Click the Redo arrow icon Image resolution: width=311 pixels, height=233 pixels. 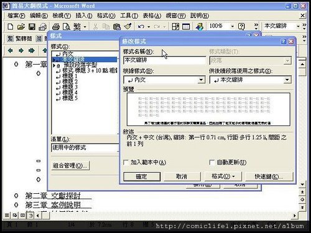coord(157,27)
